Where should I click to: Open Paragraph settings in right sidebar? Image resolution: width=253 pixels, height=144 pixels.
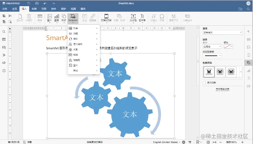(248, 31)
